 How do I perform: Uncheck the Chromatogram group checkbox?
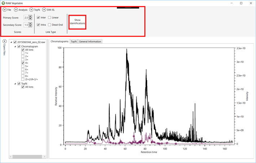pos(19,46)
